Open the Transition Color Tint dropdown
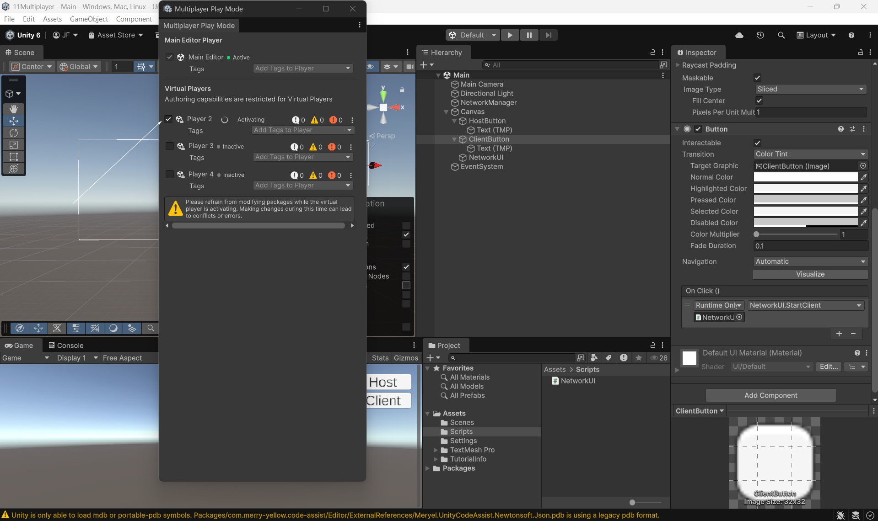878x521 pixels. coord(810,154)
